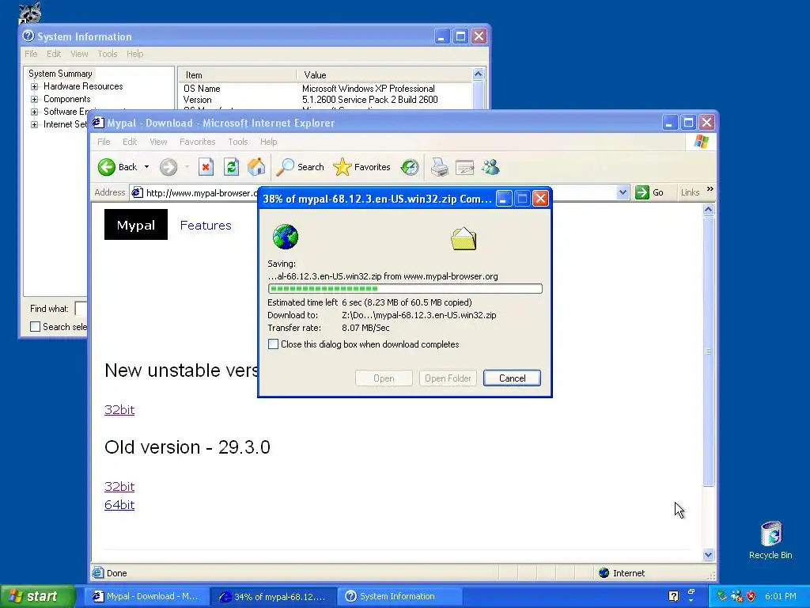This screenshot has height=608, width=810.
Task: Click the globe icon in download dialog
Action: 285,237
